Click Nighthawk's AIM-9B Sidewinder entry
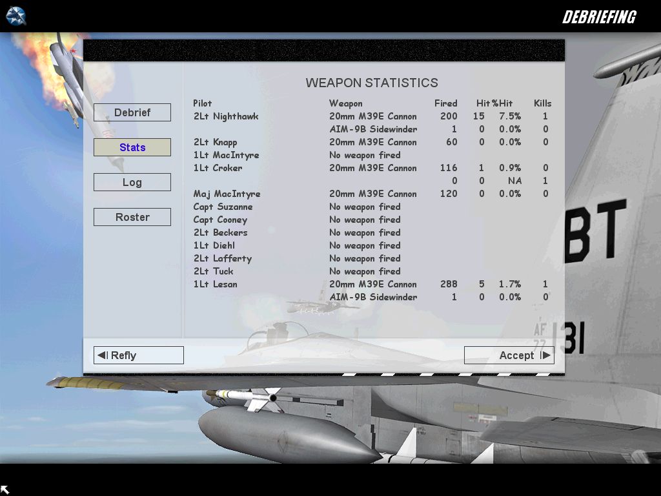Screen dimensions: 661x496 374,129
